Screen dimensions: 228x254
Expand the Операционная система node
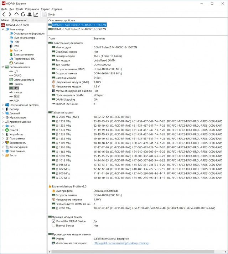click(3, 105)
